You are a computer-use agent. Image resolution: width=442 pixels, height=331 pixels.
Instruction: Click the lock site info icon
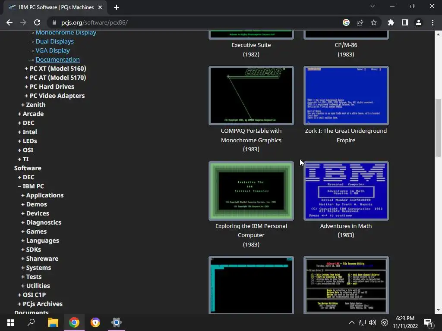pos(54,22)
